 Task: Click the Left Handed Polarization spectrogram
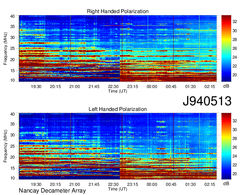(118, 146)
